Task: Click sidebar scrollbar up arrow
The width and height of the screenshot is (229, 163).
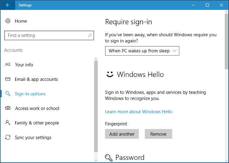Action: pyautogui.click(x=96, y=59)
